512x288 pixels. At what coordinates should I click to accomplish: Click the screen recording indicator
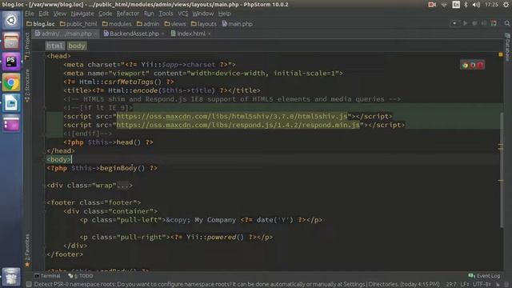[432, 5]
